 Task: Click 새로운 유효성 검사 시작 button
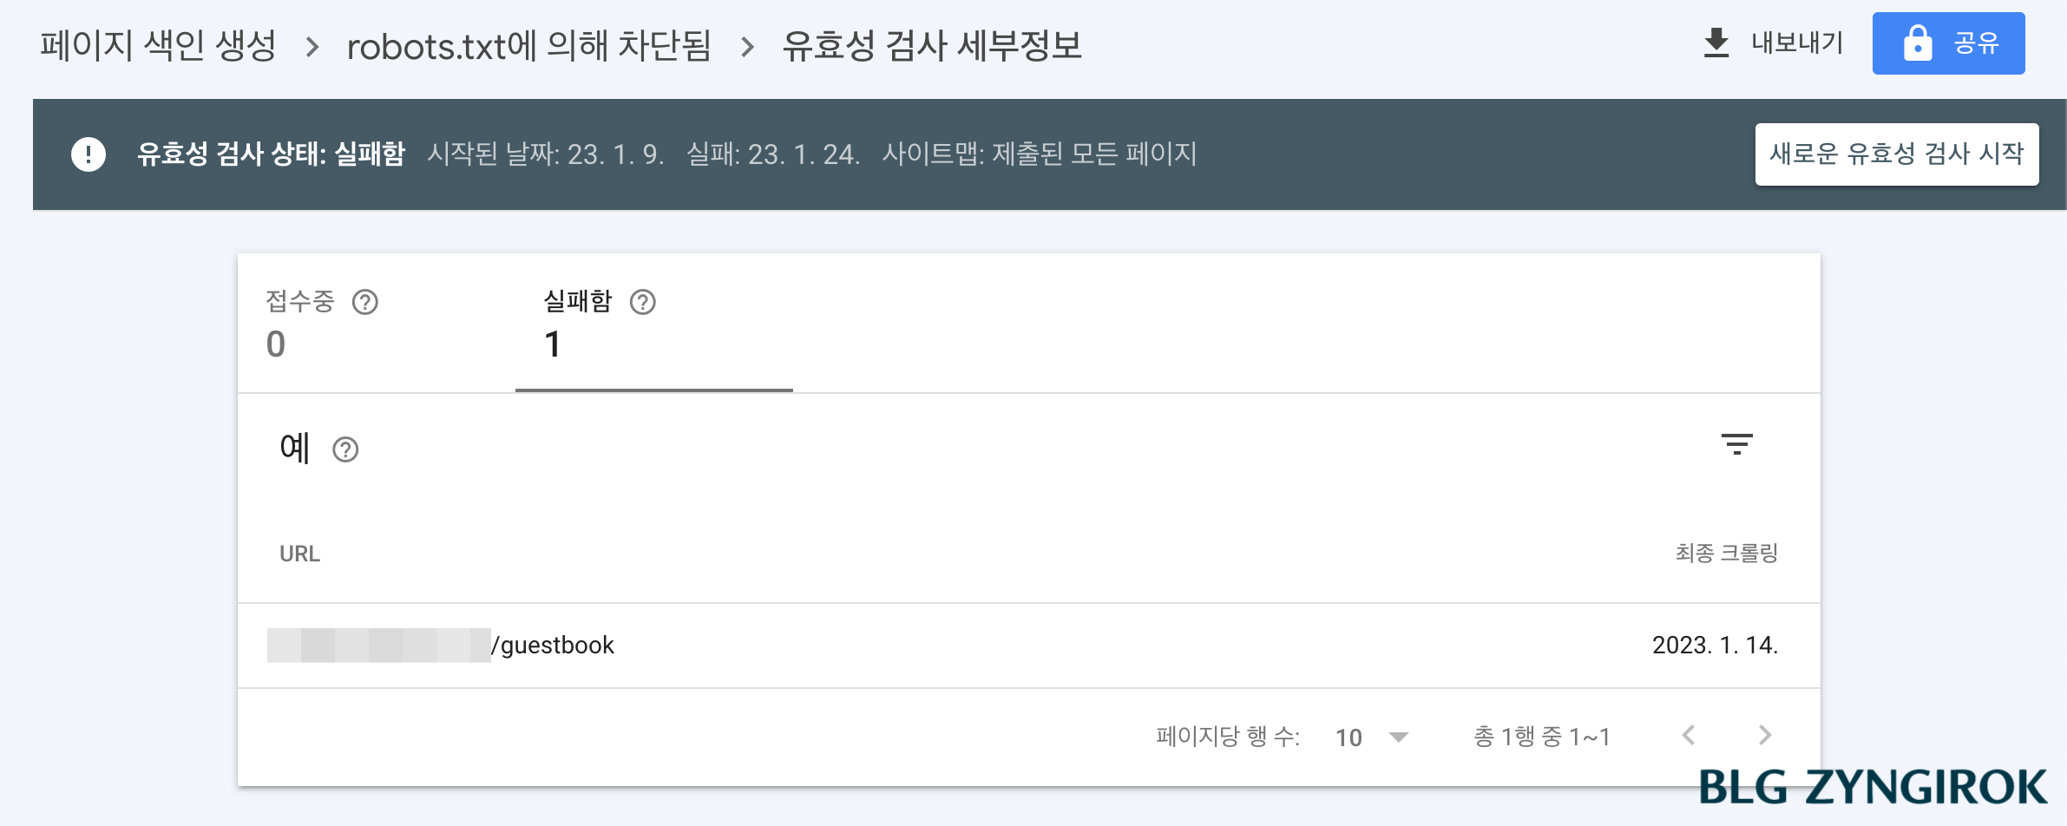(1897, 154)
